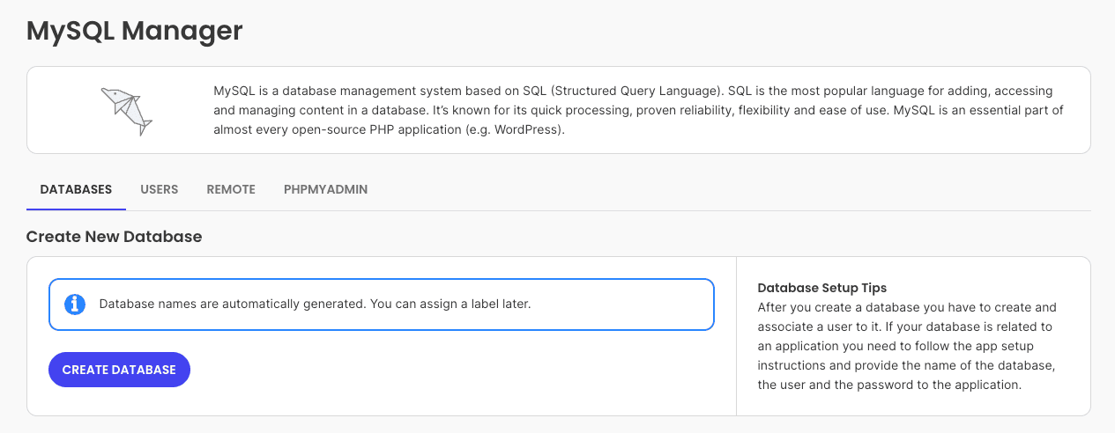Click the Database Setup Tips title

point(822,288)
